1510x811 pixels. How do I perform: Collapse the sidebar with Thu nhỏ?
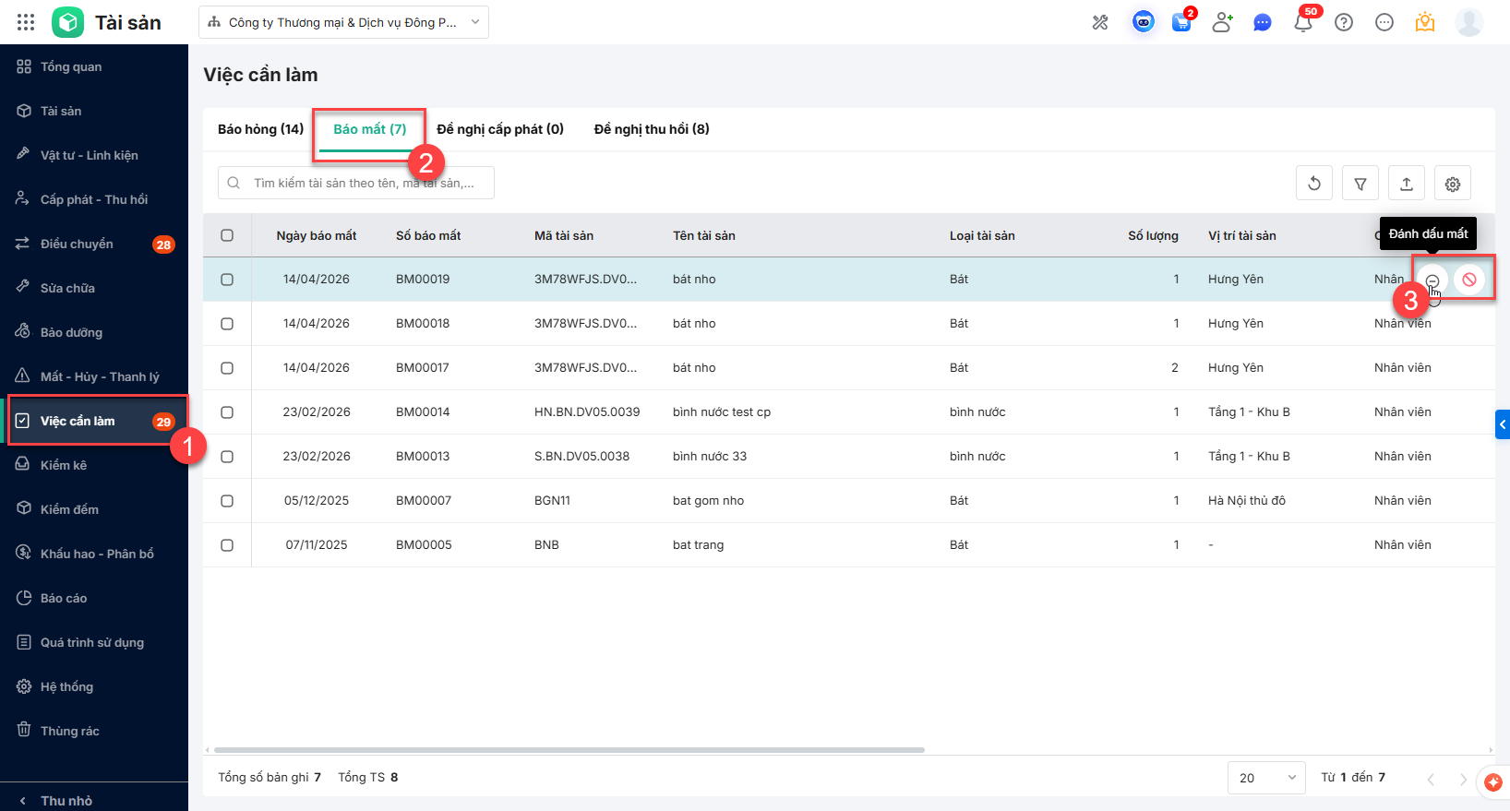(66, 800)
